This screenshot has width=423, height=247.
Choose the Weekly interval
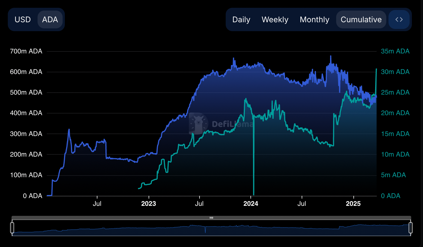(275, 19)
